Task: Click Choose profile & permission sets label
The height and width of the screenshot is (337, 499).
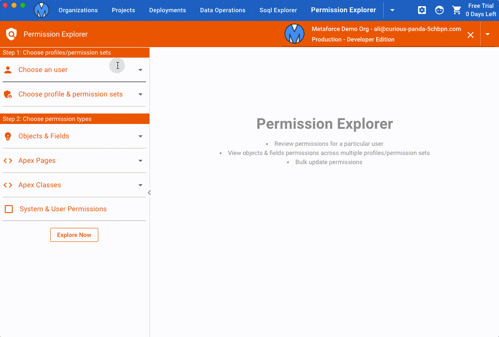Action: click(x=70, y=94)
